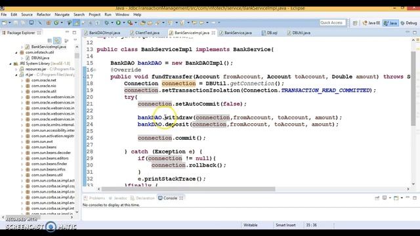Screen dimensions: 420x236
Task: Open the Debug launch dropdown arrow
Action: pyautogui.click(x=112, y=23)
